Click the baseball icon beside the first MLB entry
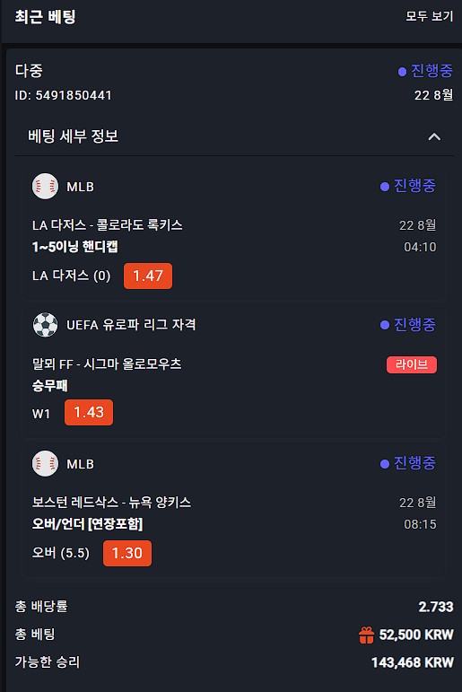 pos(45,187)
